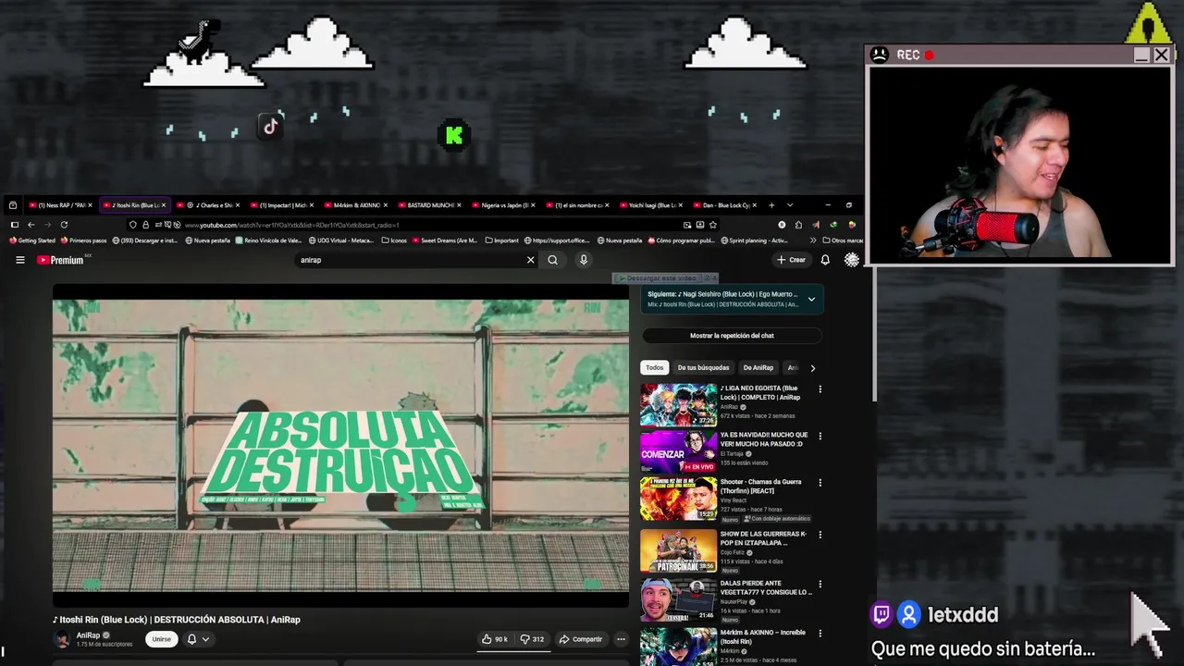Click 'Mostrar la repetición del chat'
The width and height of the screenshot is (1184, 666).
(732, 336)
